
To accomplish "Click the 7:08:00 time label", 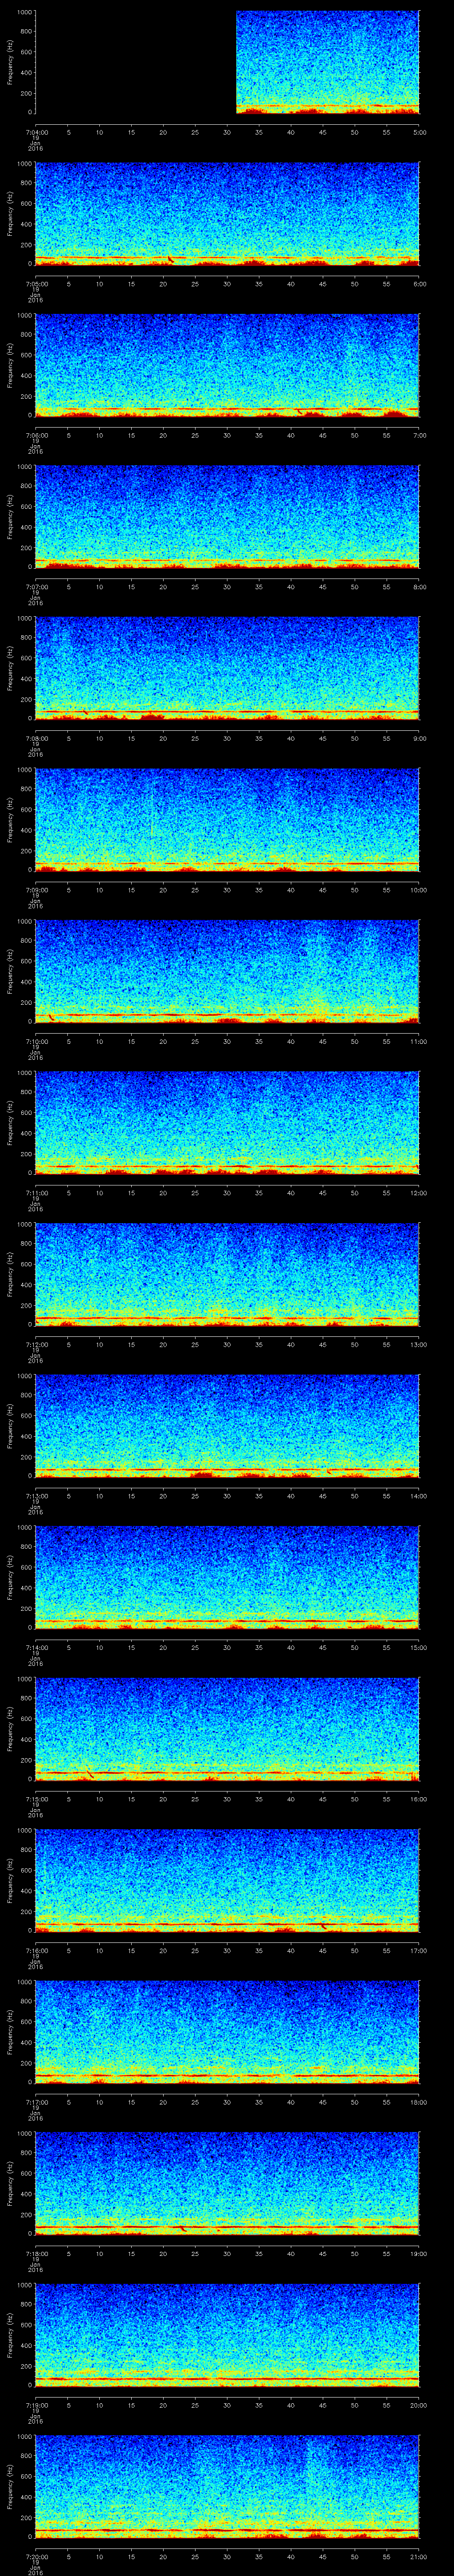I will pos(36,738).
